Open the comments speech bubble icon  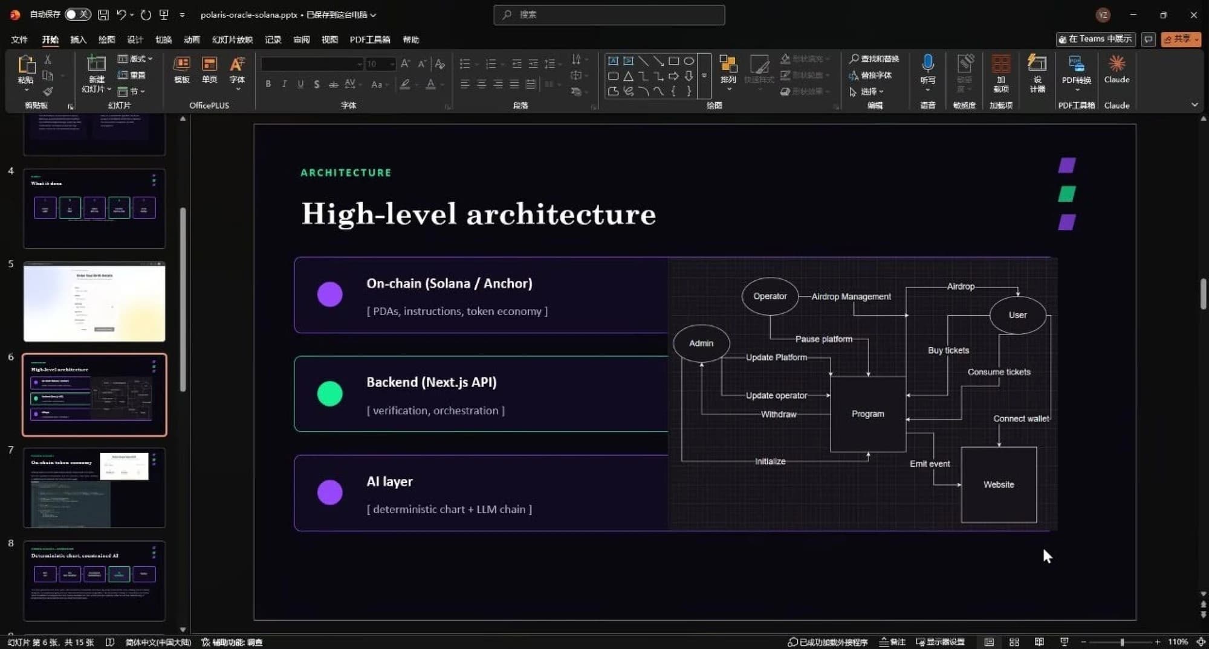(x=1149, y=39)
